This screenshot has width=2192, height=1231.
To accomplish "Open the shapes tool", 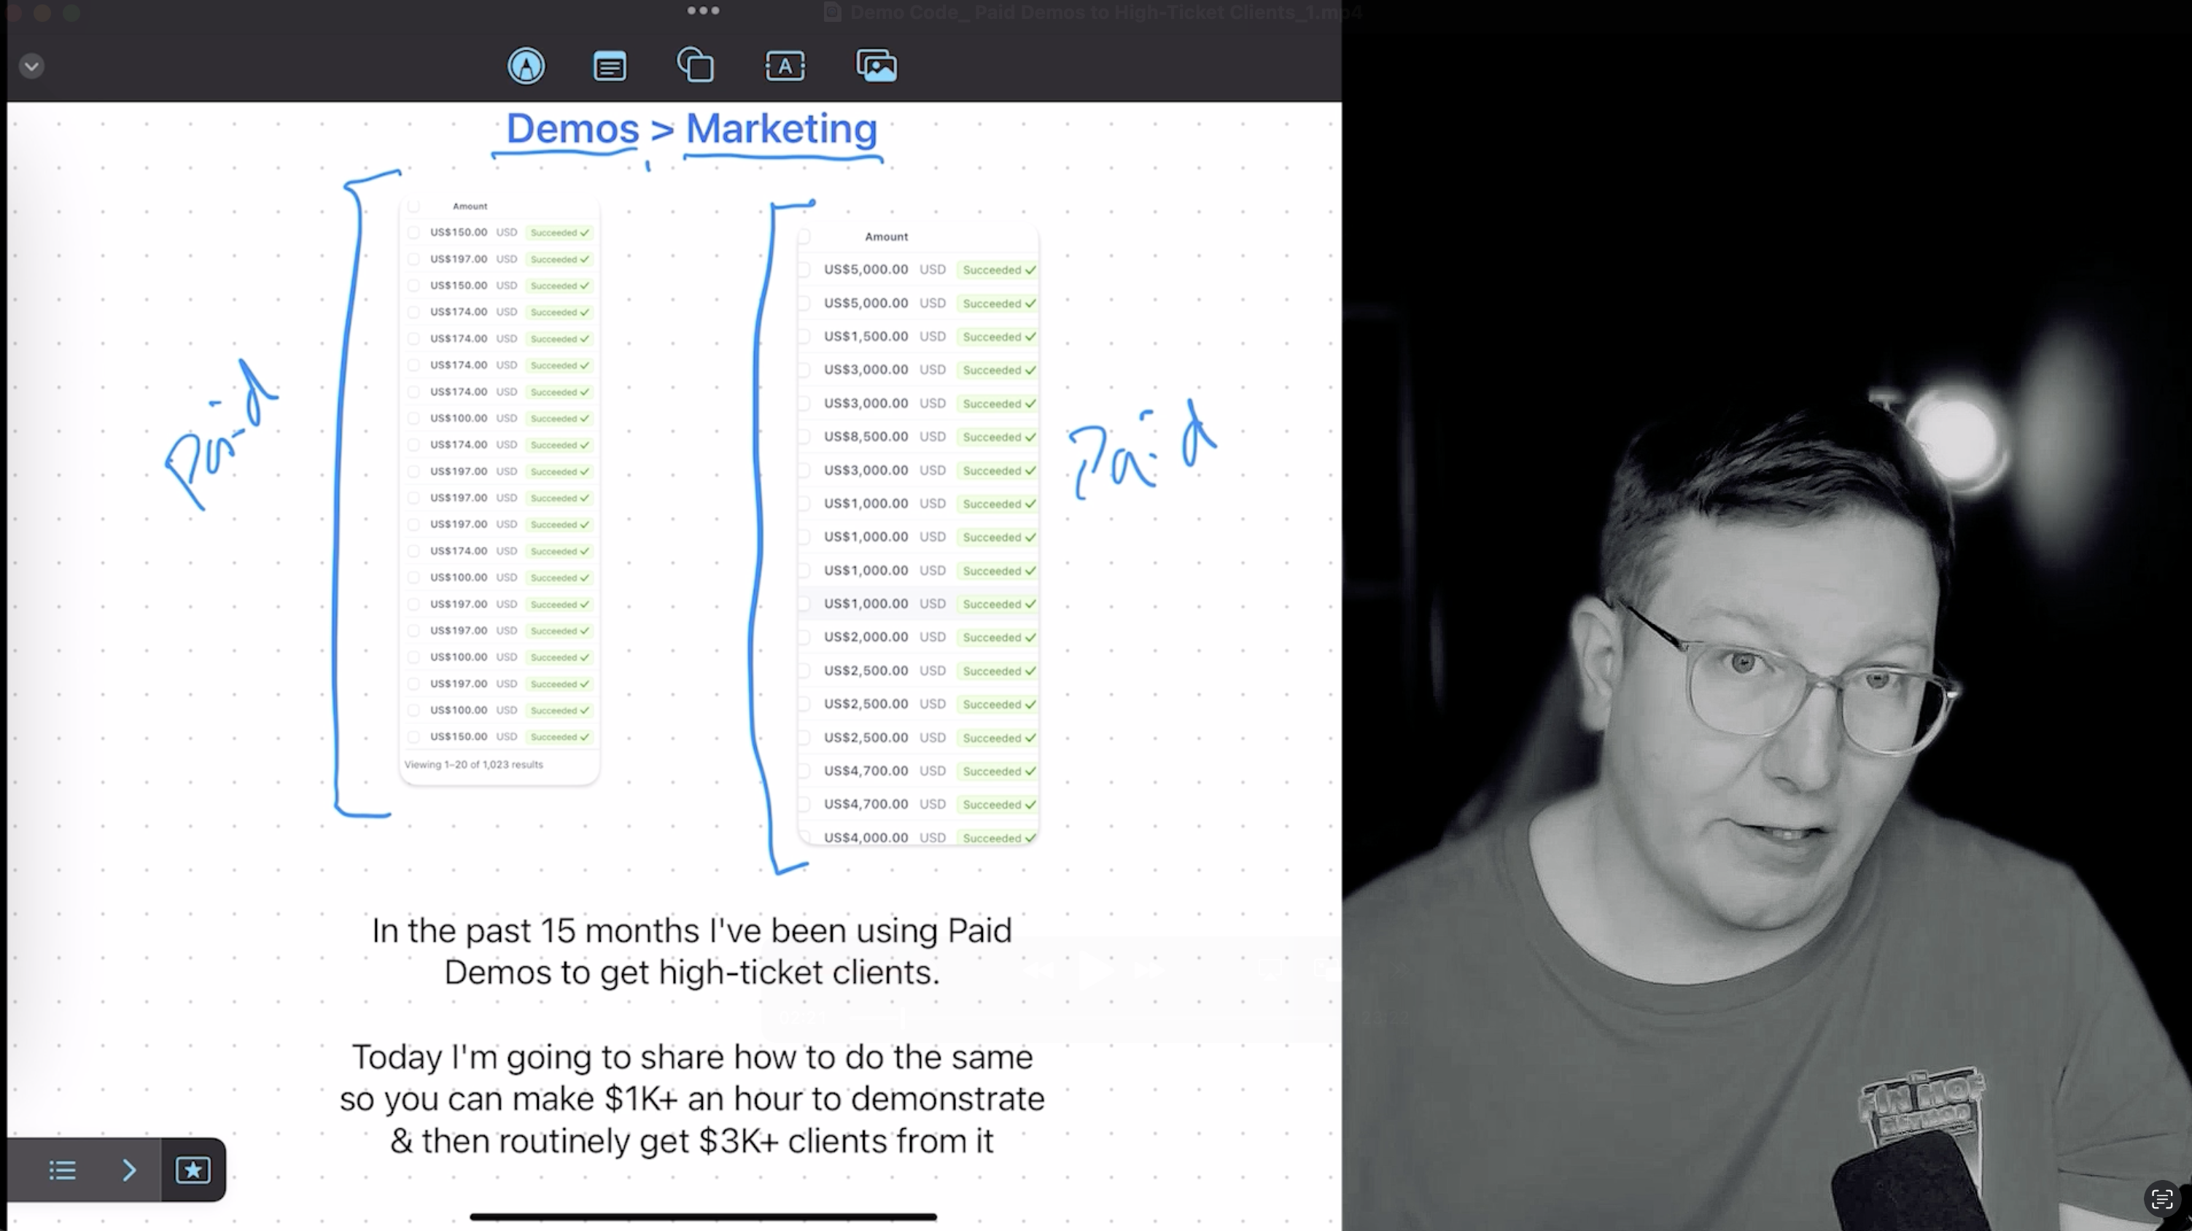I will [x=695, y=66].
